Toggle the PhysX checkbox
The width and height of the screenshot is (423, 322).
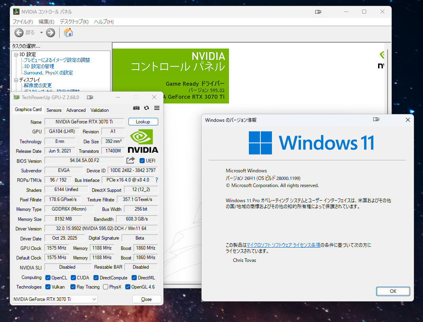coord(106,287)
